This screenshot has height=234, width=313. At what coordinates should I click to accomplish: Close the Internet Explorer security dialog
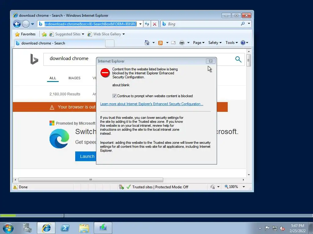(x=211, y=61)
